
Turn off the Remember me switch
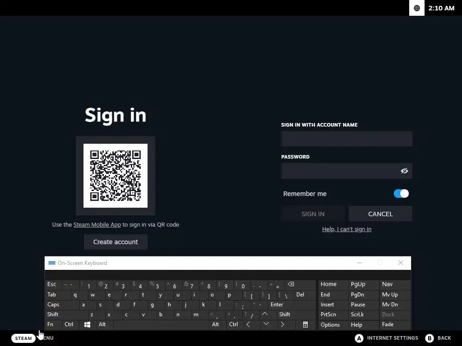point(401,194)
